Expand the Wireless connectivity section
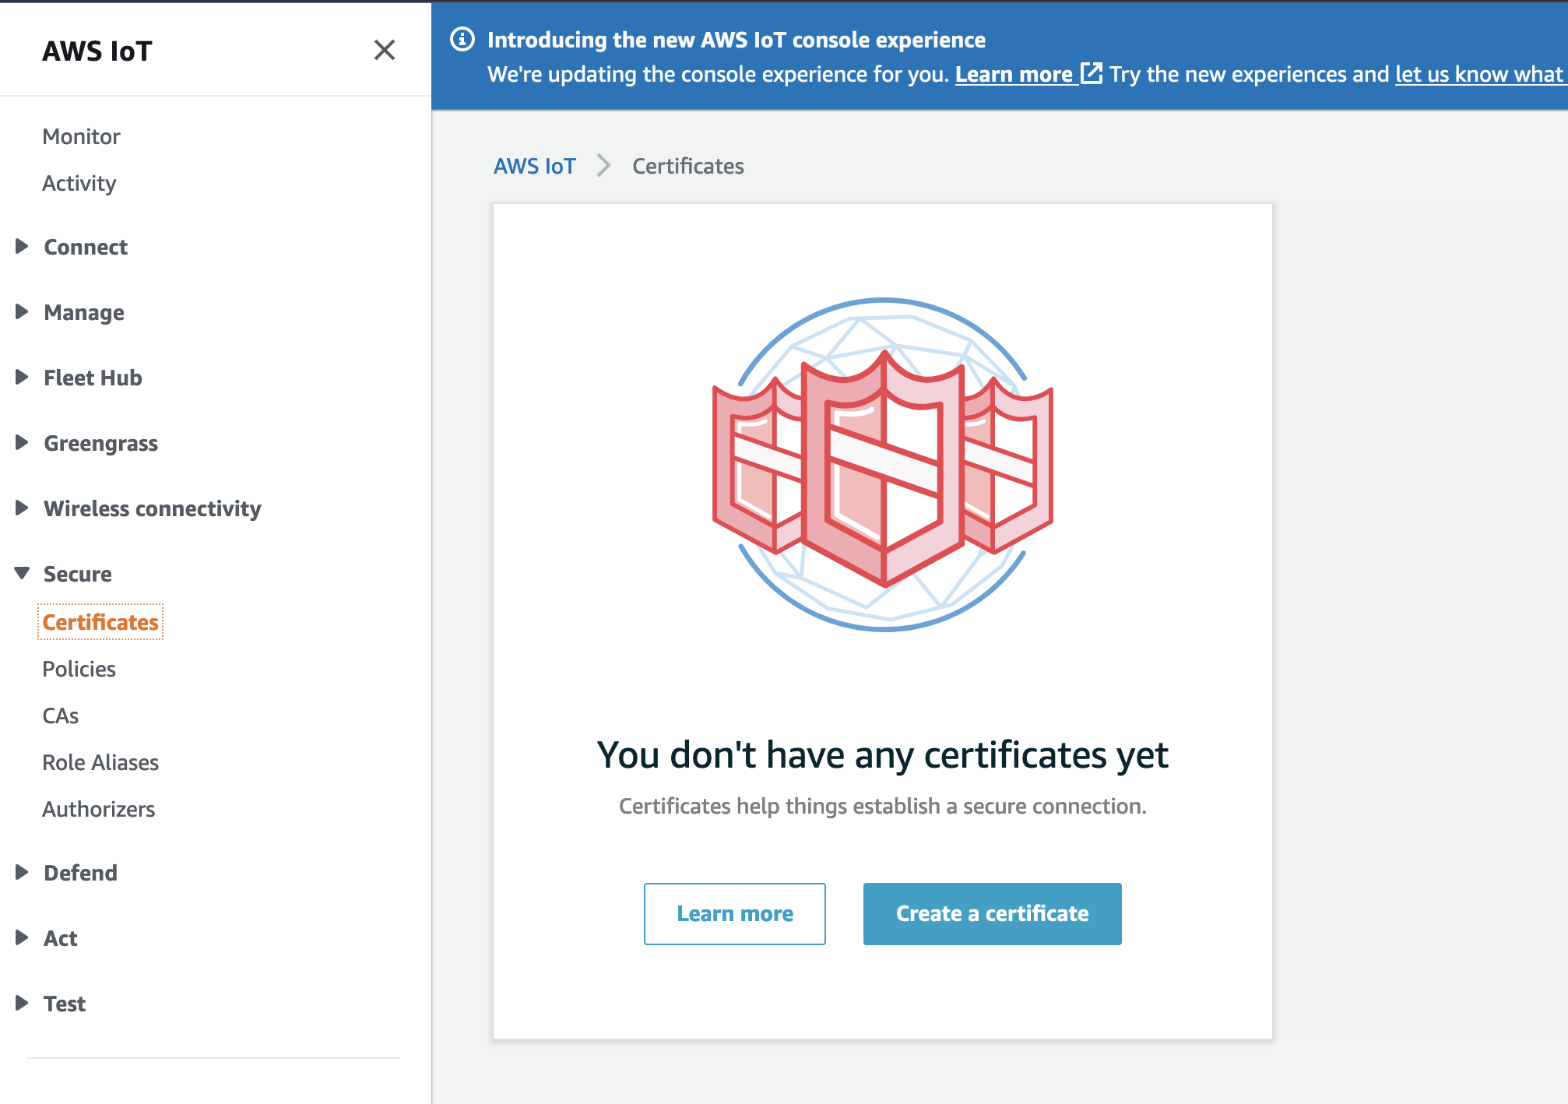1568x1104 pixels. pyautogui.click(x=22, y=508)
